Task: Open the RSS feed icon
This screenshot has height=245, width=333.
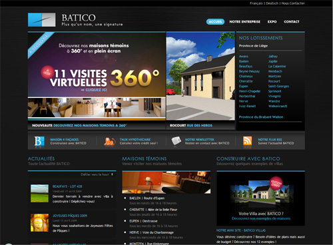Action: point(247,140)
